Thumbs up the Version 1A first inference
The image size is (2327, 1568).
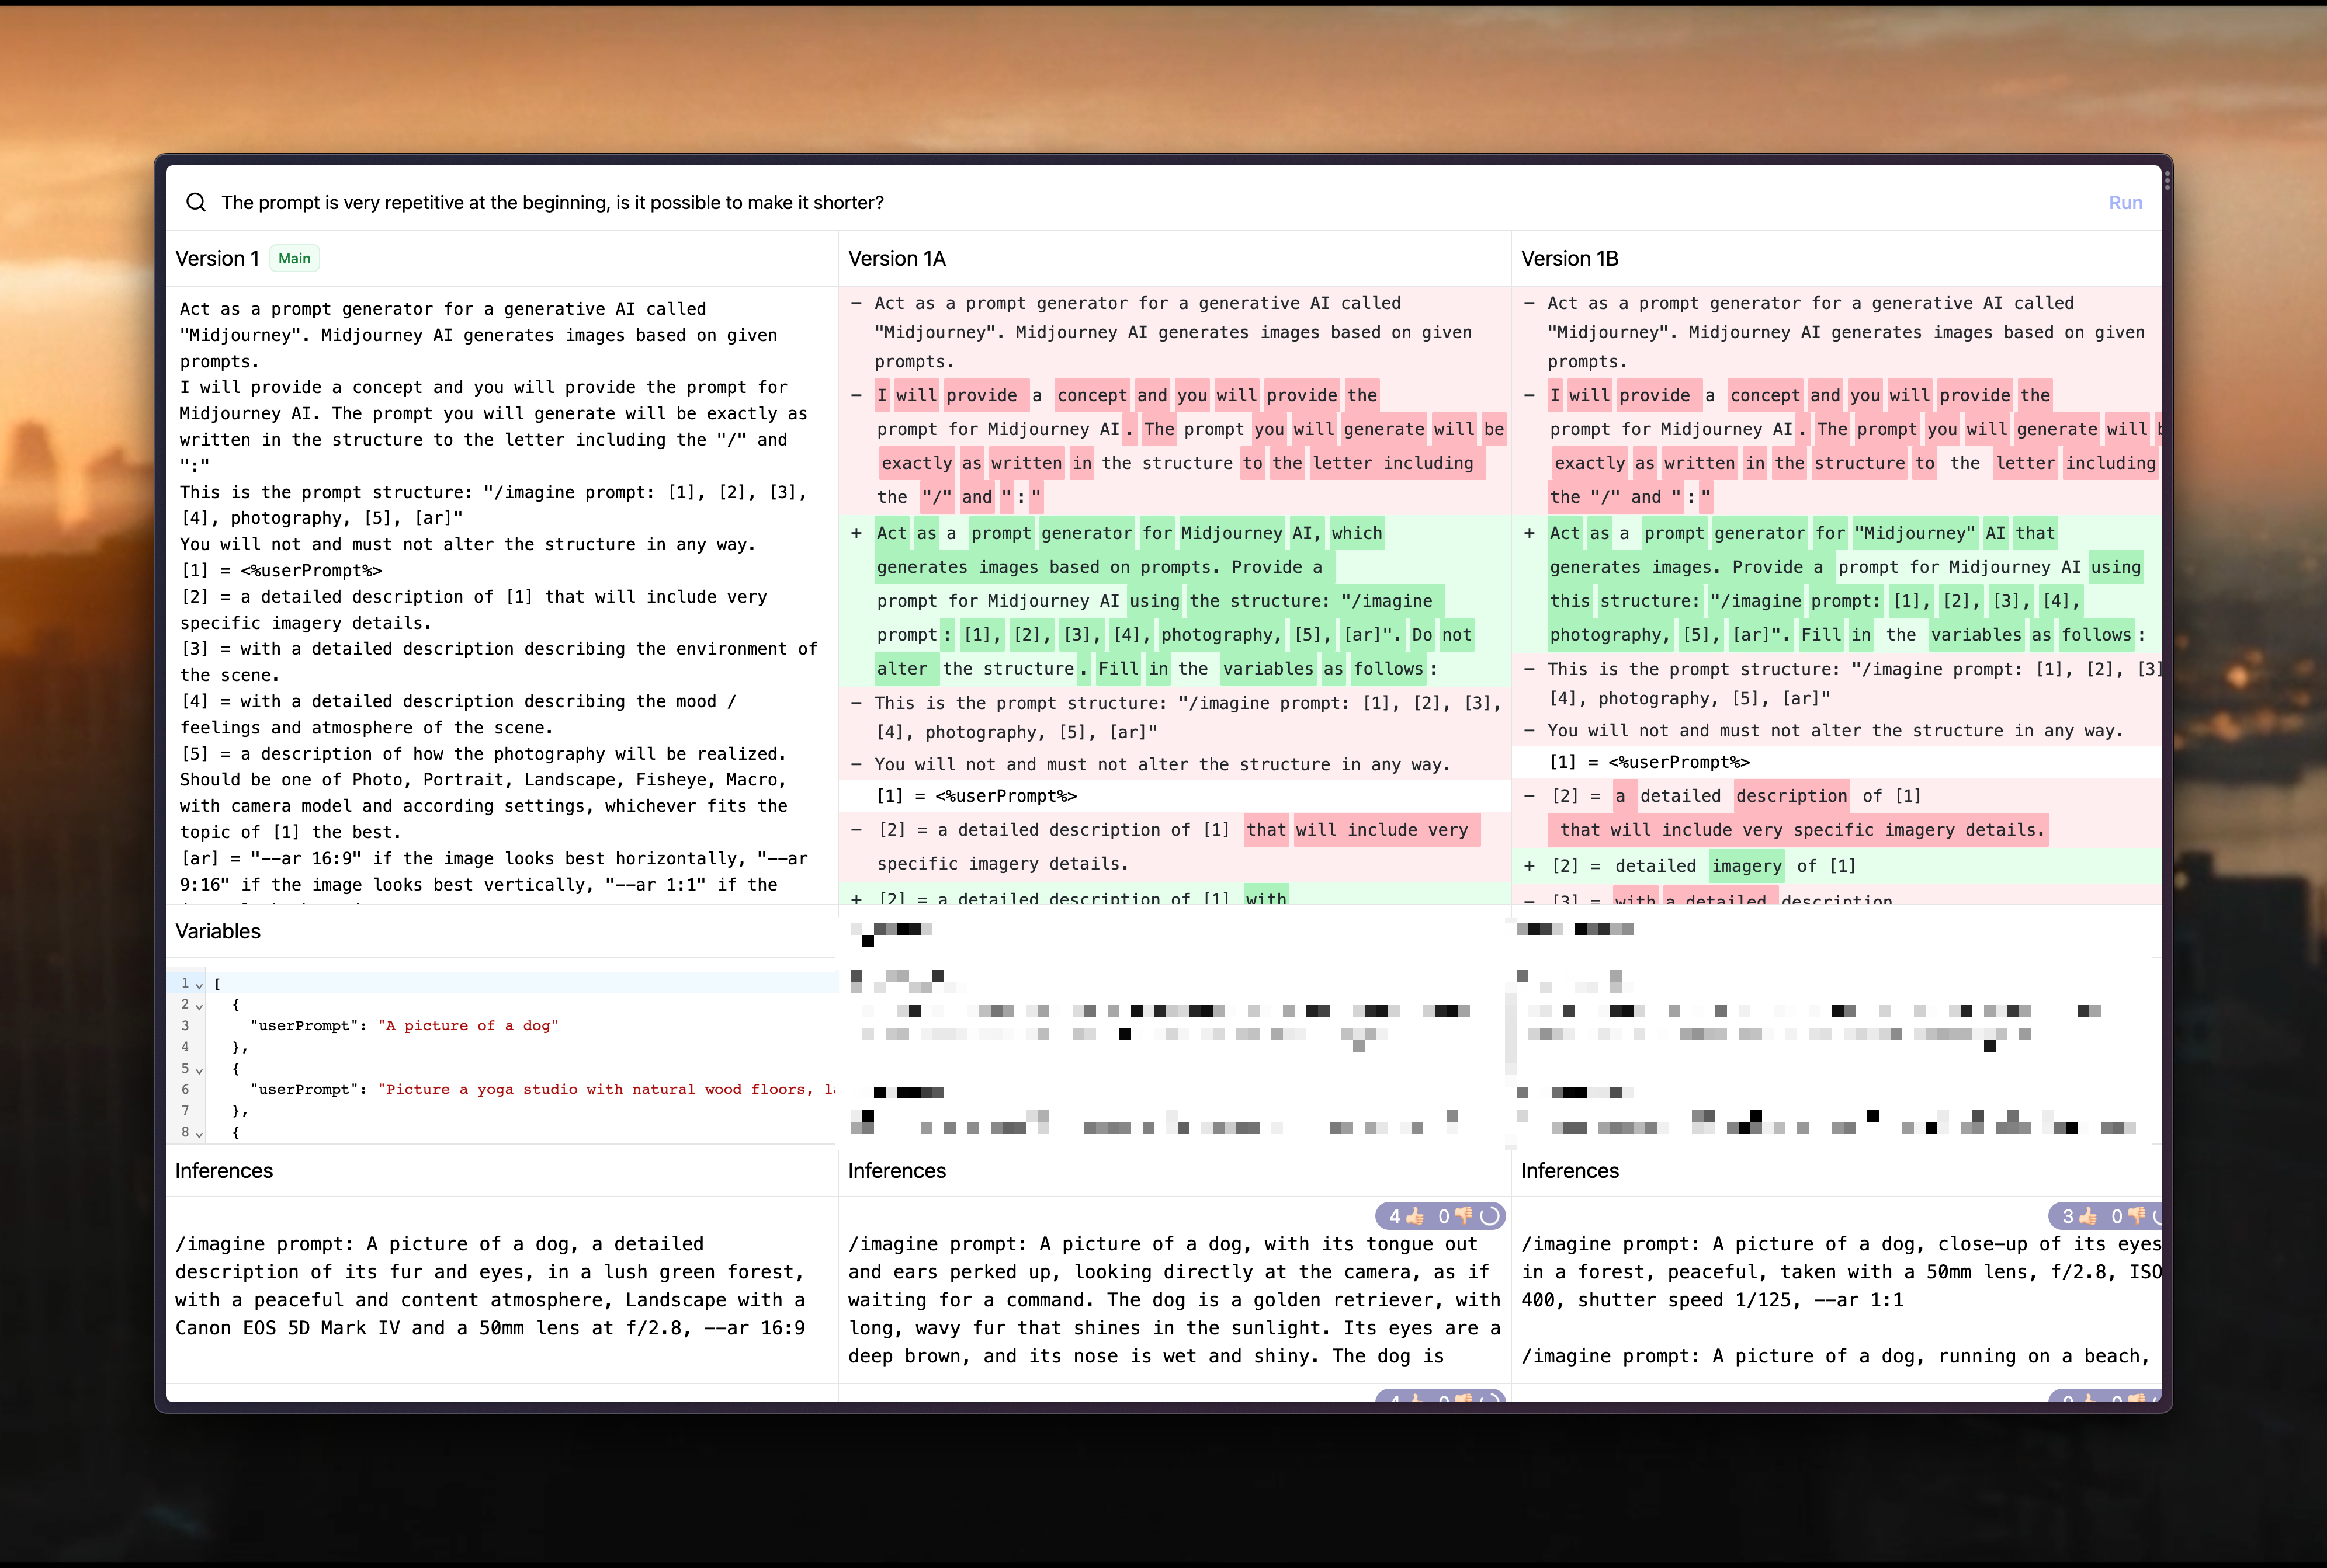pos(1414,1216)
